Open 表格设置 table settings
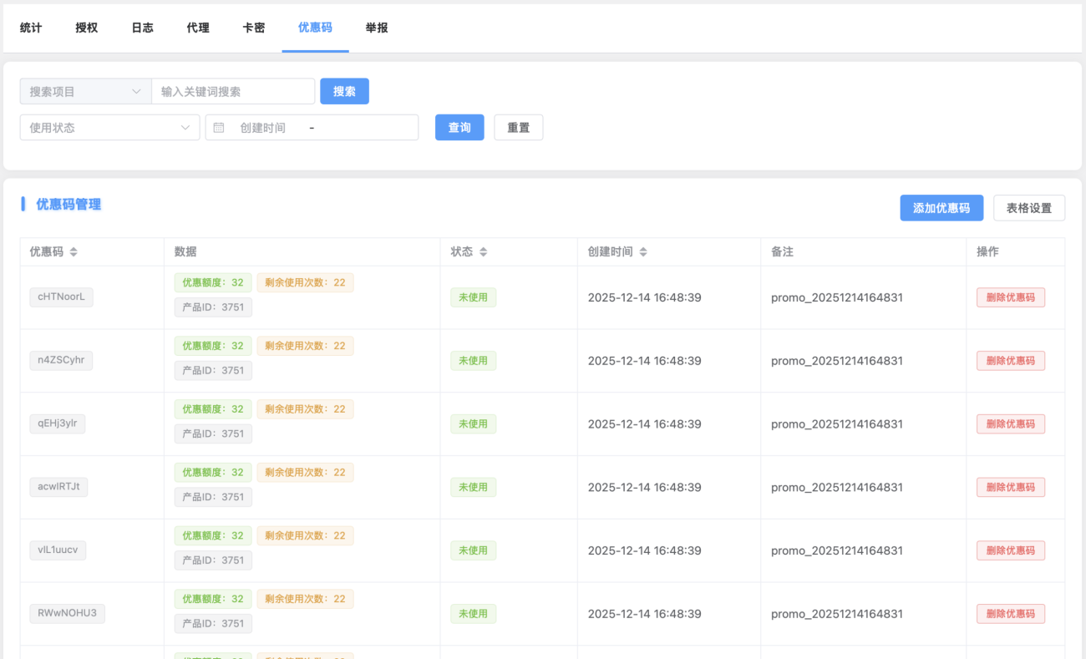1086x659 pixels. tap(1028, 208)
